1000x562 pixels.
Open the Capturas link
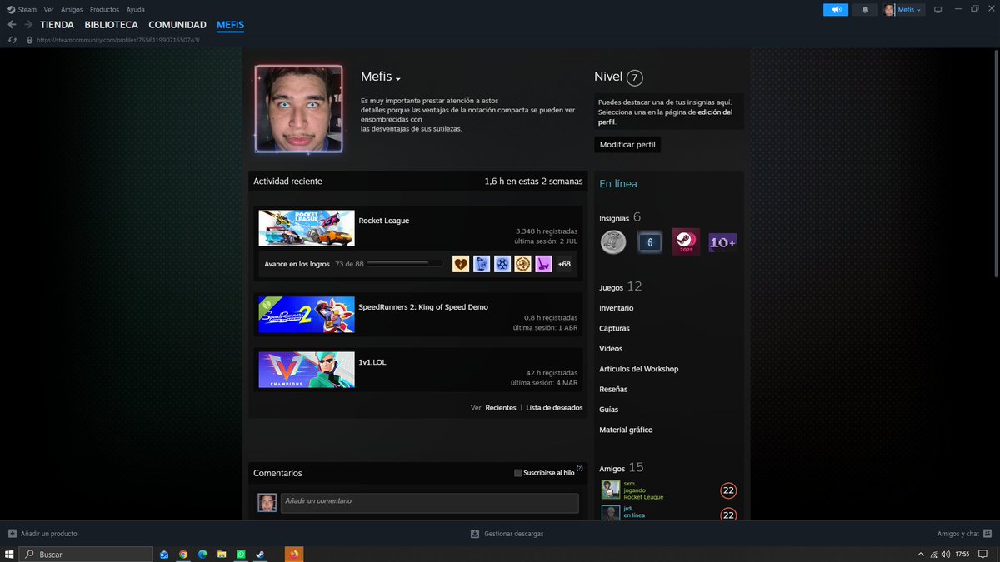[x=614, y=328]
